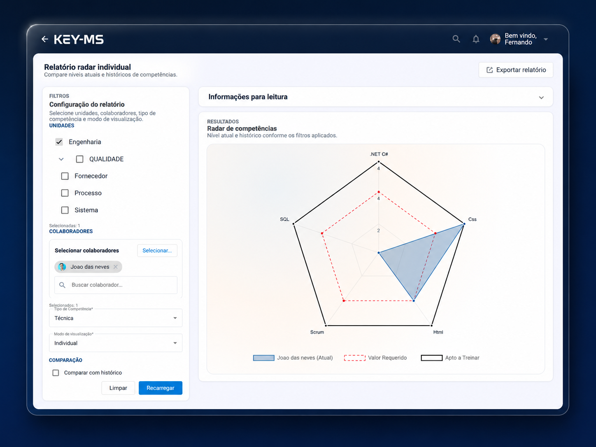Click the Relatório radar individual title

[x=87, y=67]
